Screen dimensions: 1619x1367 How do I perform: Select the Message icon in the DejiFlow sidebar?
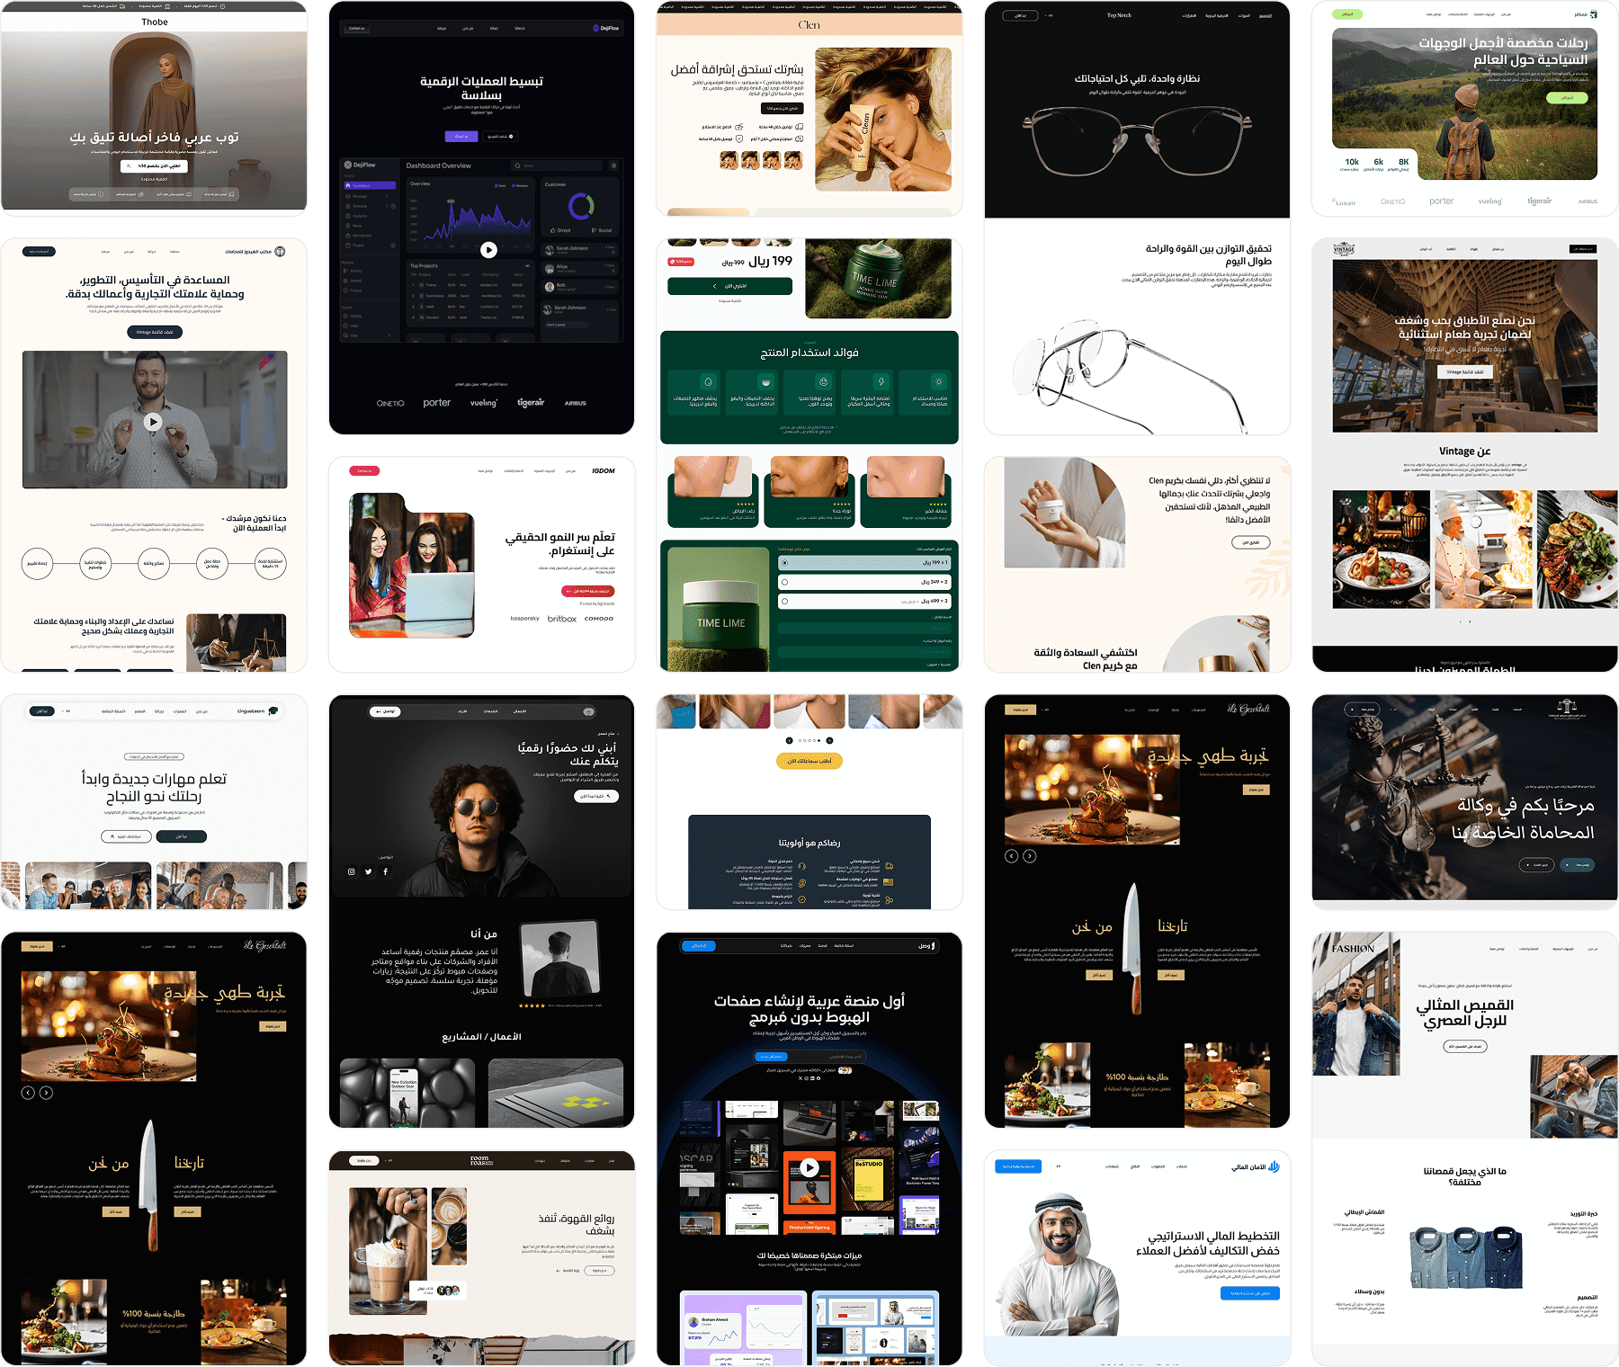click(x=348, y=196)
